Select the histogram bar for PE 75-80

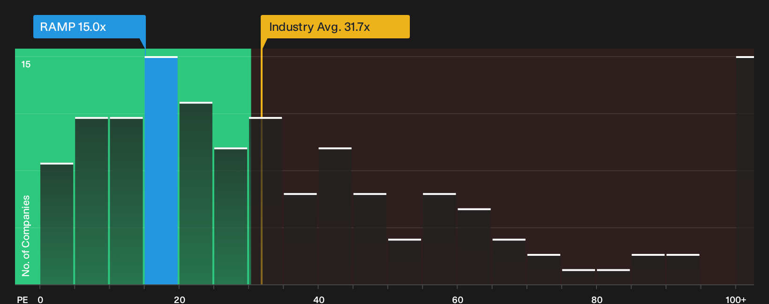[x=579, y=277]
